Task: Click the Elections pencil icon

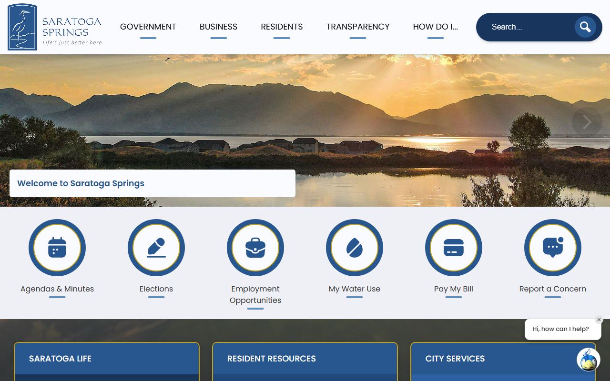Action: (156, 248)
